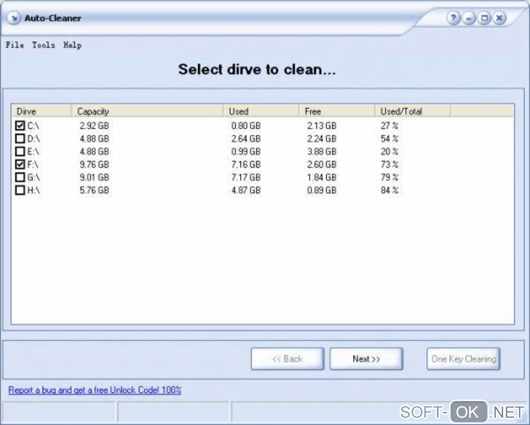
Task: Sort by the Free column header
Action: pyautogui.click(x=337, y=111)
